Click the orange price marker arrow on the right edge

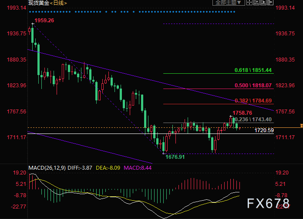[301, 126]
